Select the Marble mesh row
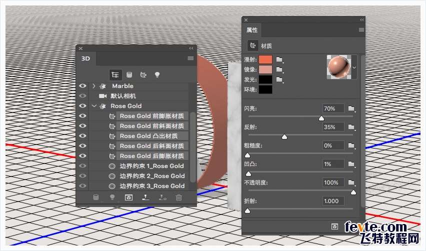 pyautogui.click(x=138, y=86)
